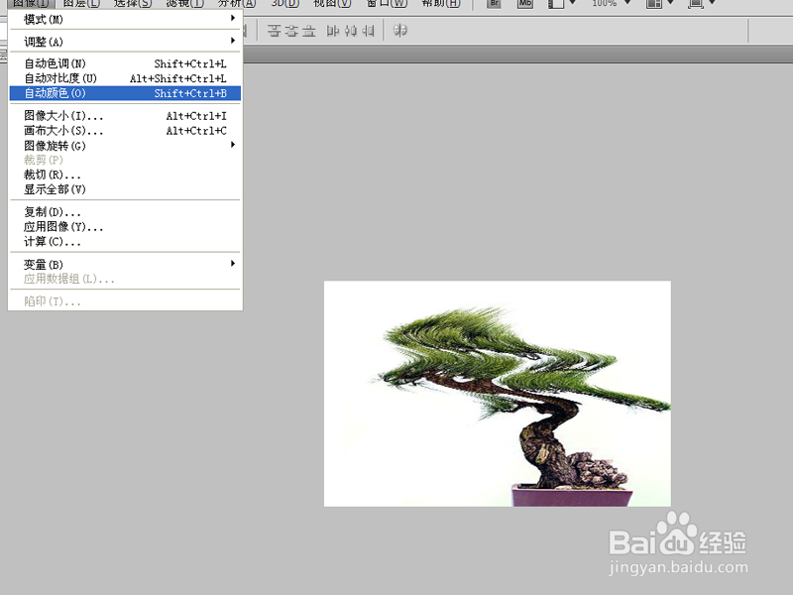The height and width of the screenshot is (595, 793).
Task: Click shortcut text Alt+Shift+Ctrl+L
Action: tap(178, 78)
